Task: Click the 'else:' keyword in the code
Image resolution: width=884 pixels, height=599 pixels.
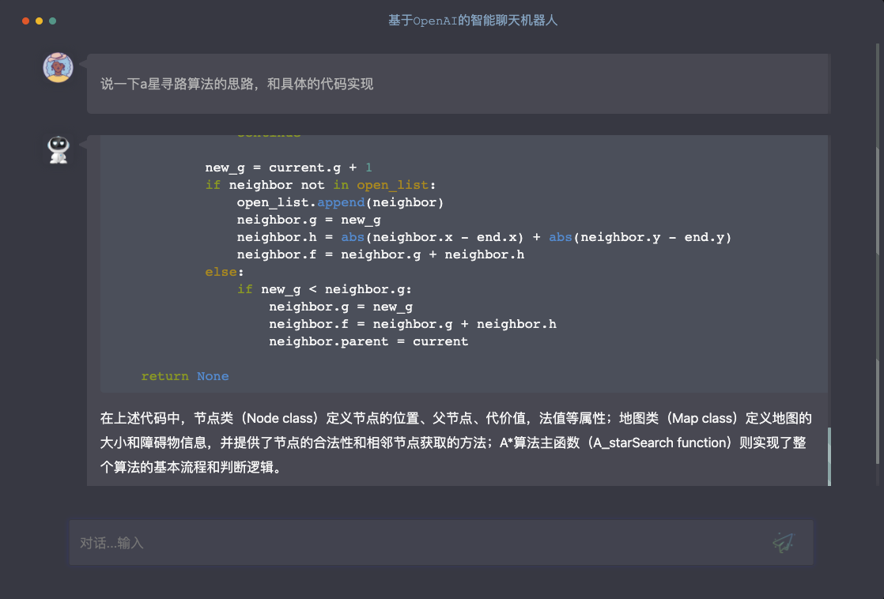Action: [221, 272]
